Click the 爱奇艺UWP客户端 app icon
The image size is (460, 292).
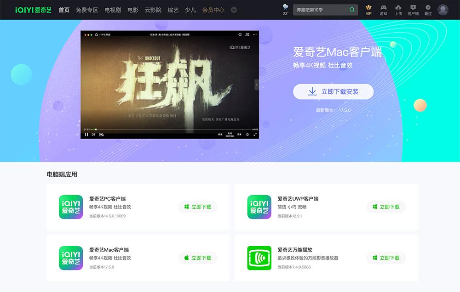pos(259,207)
